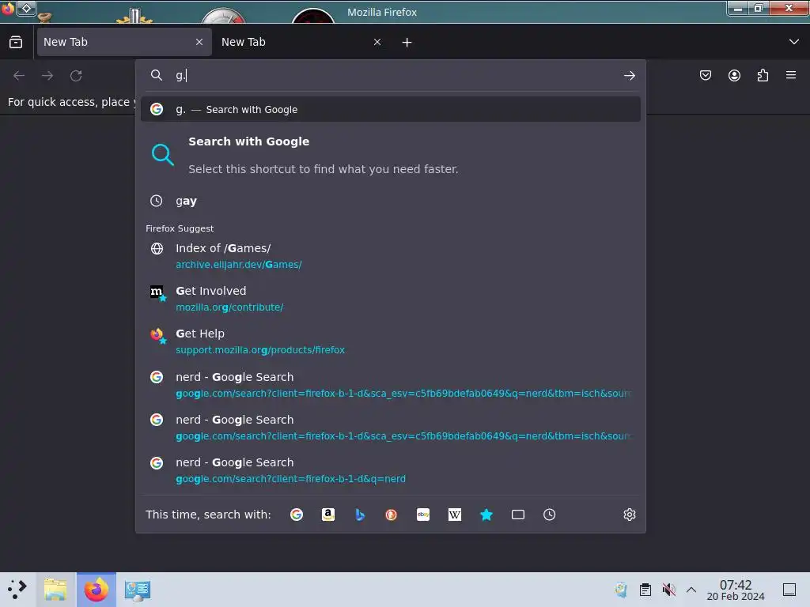Select 'g. — Search with Google' result
The width and height of the screenshot is (810, 607).
pos(391,109)
